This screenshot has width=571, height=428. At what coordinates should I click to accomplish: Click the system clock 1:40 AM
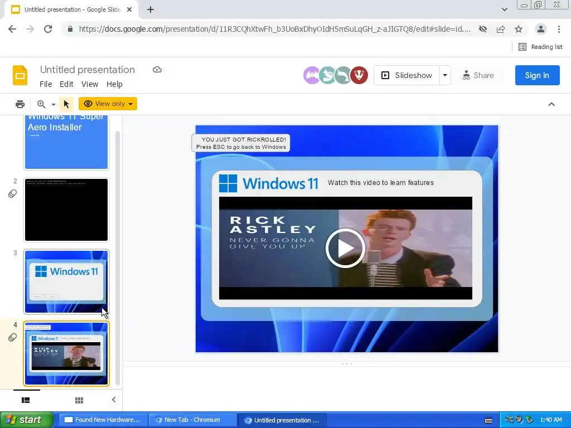[551, 420]
